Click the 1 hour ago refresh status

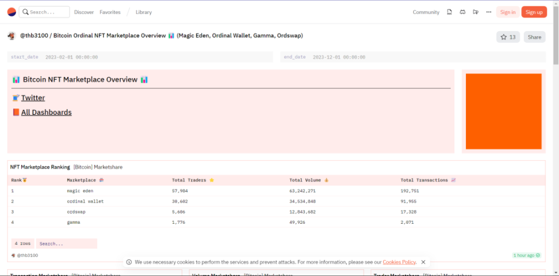point(526,255)
